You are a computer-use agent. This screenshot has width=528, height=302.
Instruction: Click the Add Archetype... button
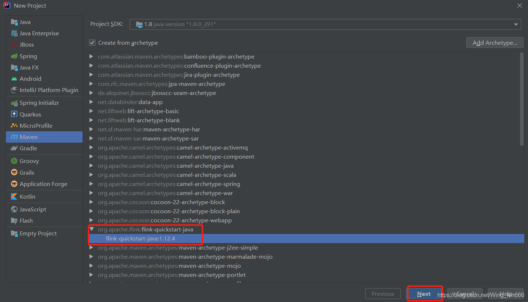point(495,43)
